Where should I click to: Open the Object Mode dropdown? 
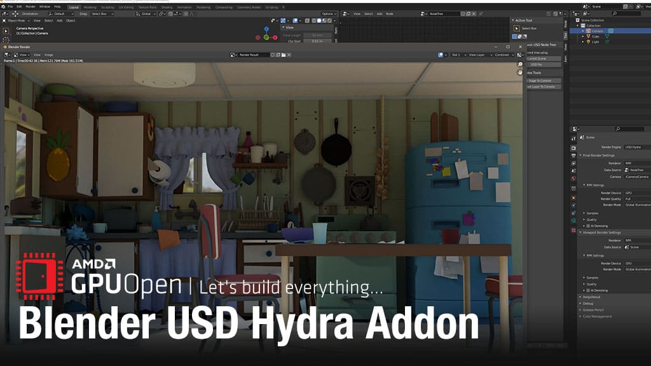(16, 20)
